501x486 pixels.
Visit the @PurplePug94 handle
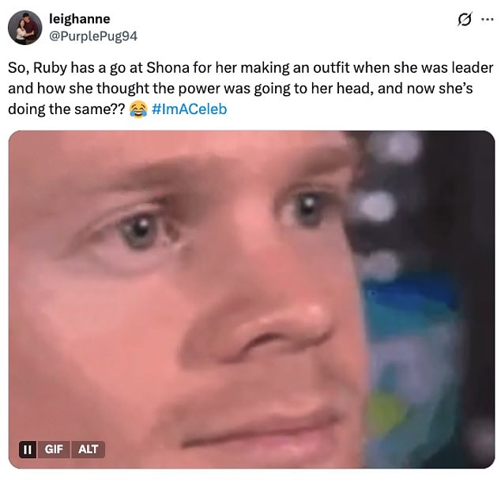[x=93, y=36]
